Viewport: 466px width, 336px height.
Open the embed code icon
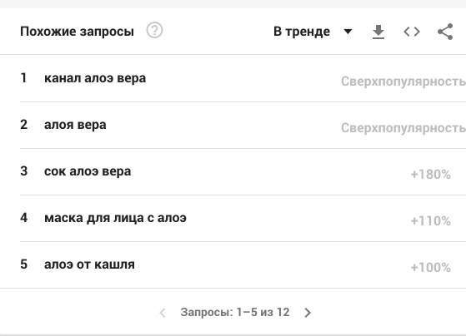pos(412,32)
